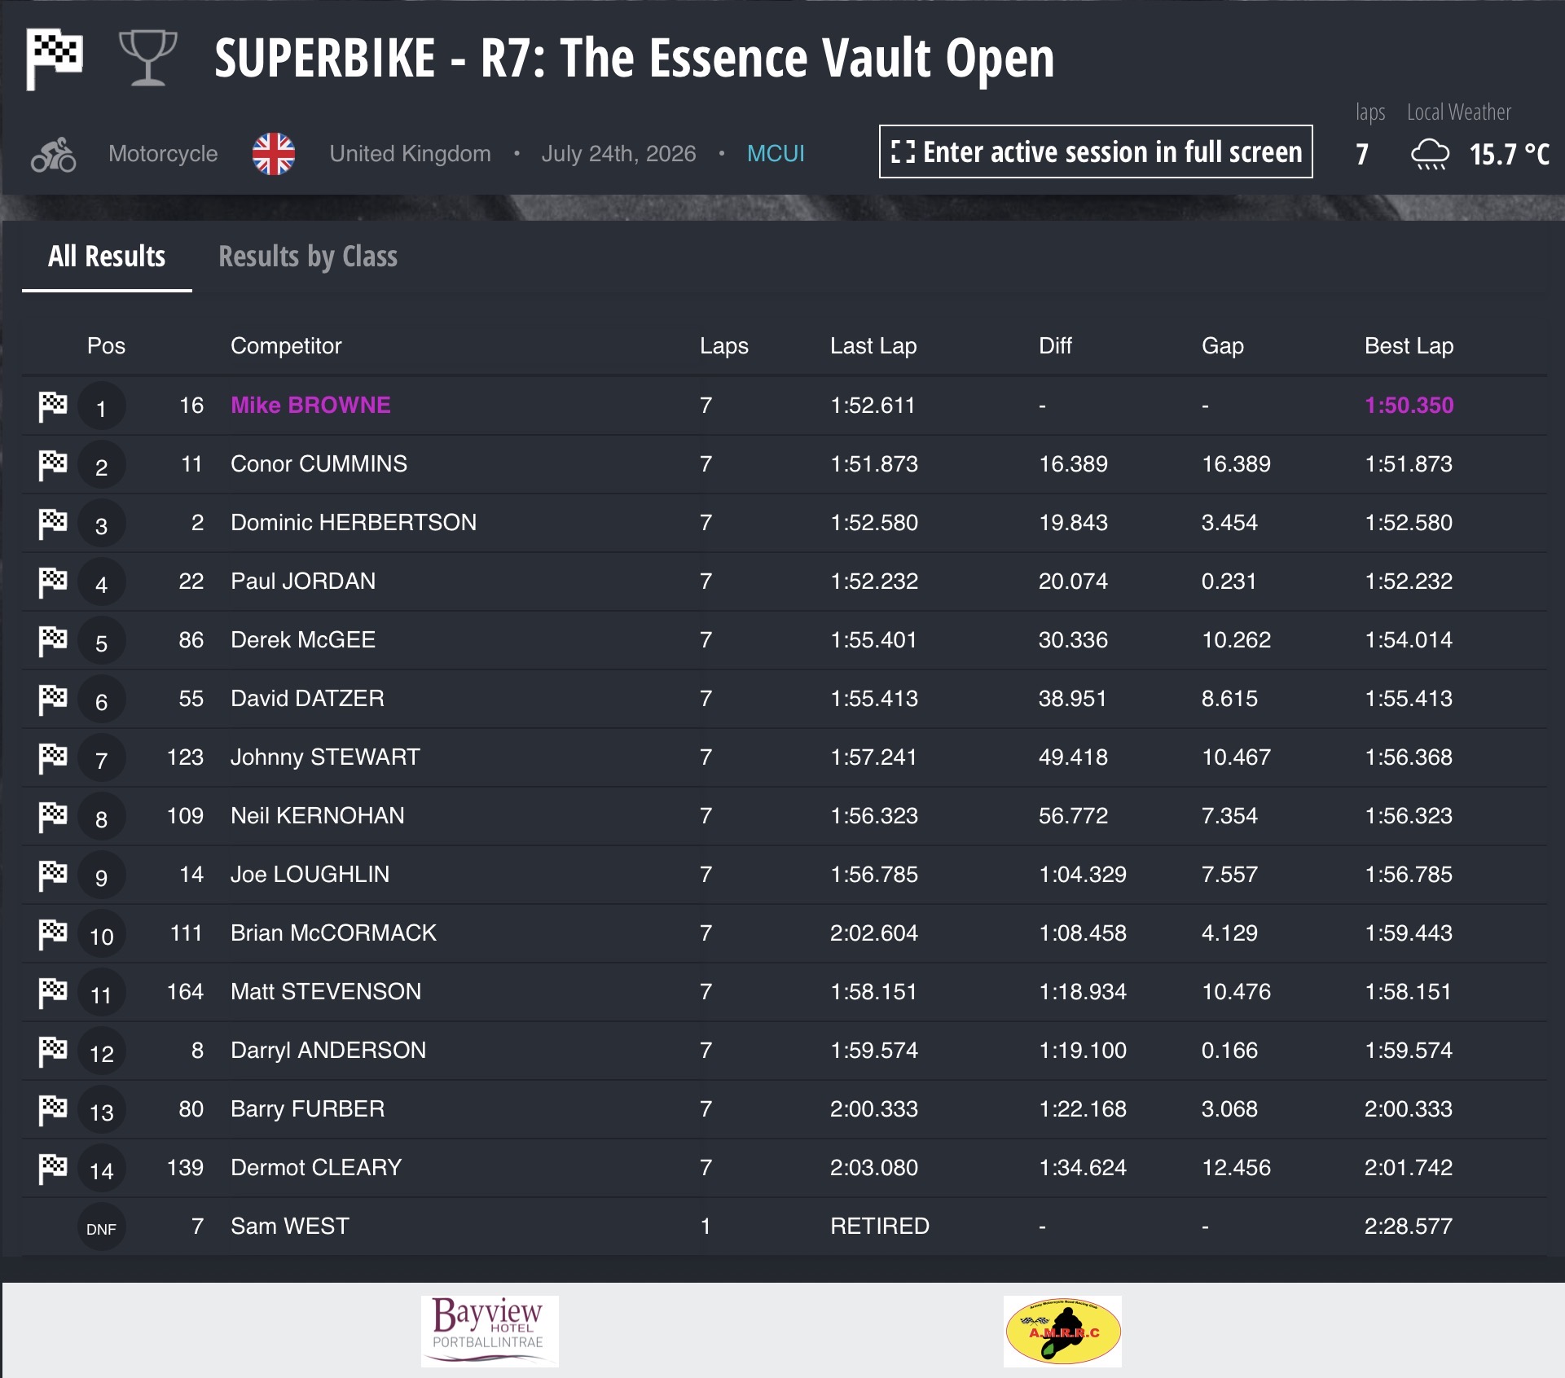This screenshot has width=1565, height=1378.
Task: Click position 5 circle badge
Action: [x=102, y=641]
